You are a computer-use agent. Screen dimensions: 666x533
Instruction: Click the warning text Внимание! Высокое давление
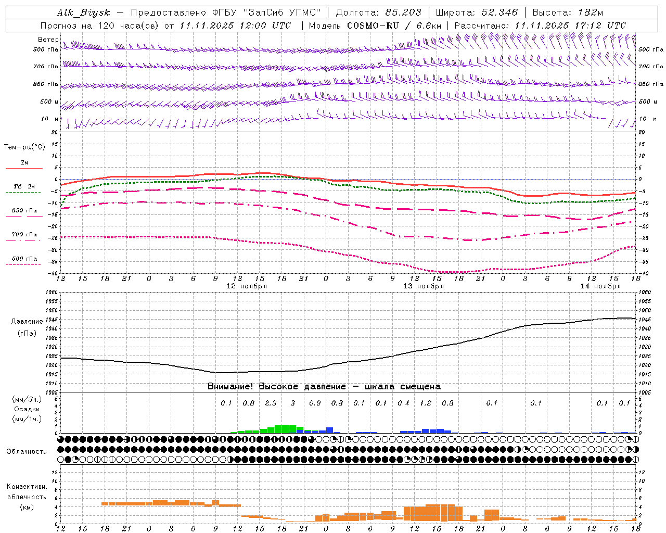point(277,387)
